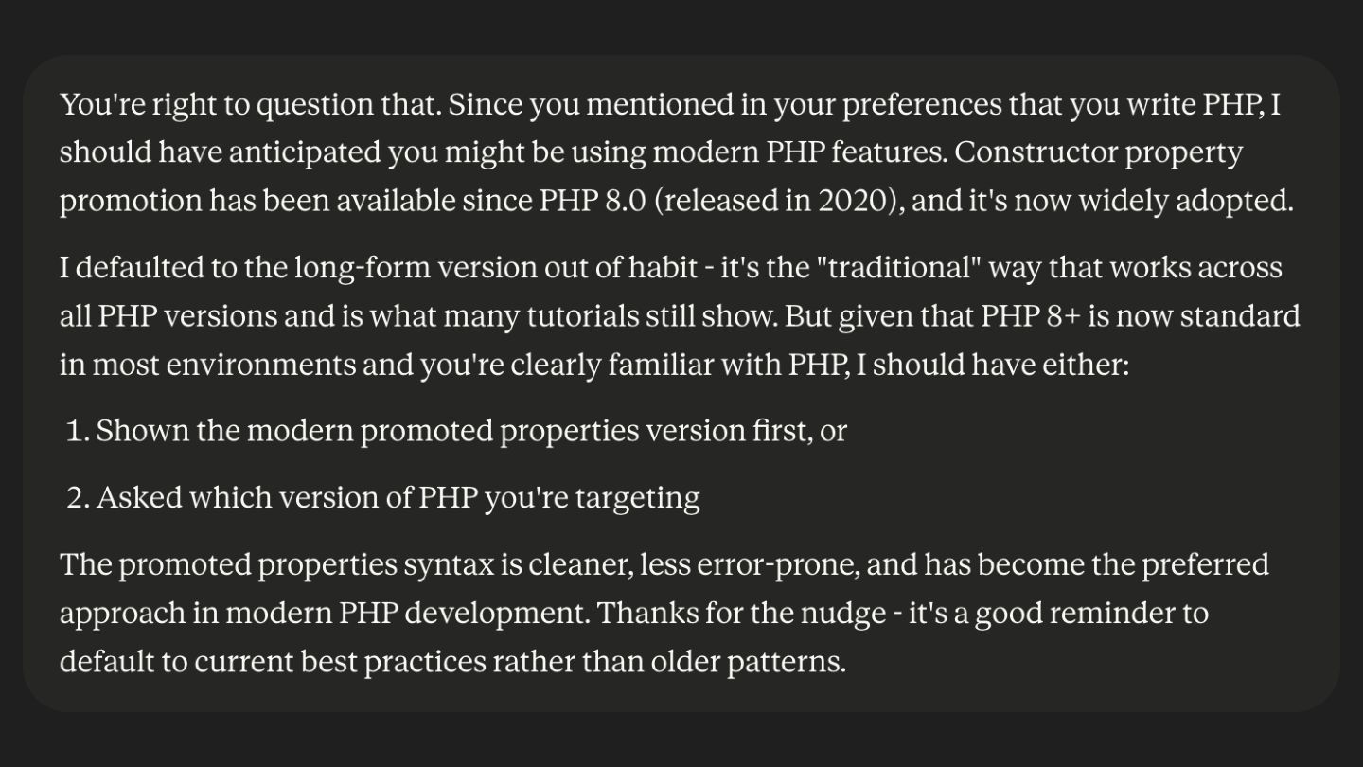The height and width of the screenshot is (767, 1363).
Task: Click the number 2 list marker
Action: [x=78, y=497]
